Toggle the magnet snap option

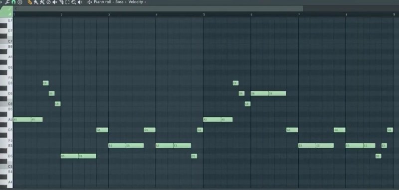(x=13, y=2)
